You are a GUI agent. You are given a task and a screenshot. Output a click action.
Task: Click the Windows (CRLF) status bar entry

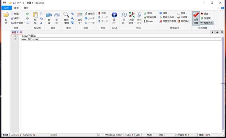(x=114, y=135)
